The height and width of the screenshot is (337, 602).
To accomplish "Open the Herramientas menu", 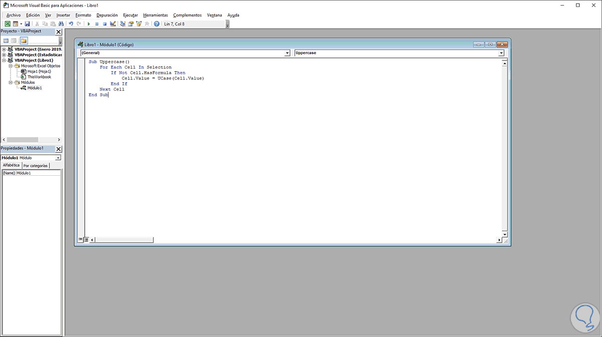I will 156,15.
